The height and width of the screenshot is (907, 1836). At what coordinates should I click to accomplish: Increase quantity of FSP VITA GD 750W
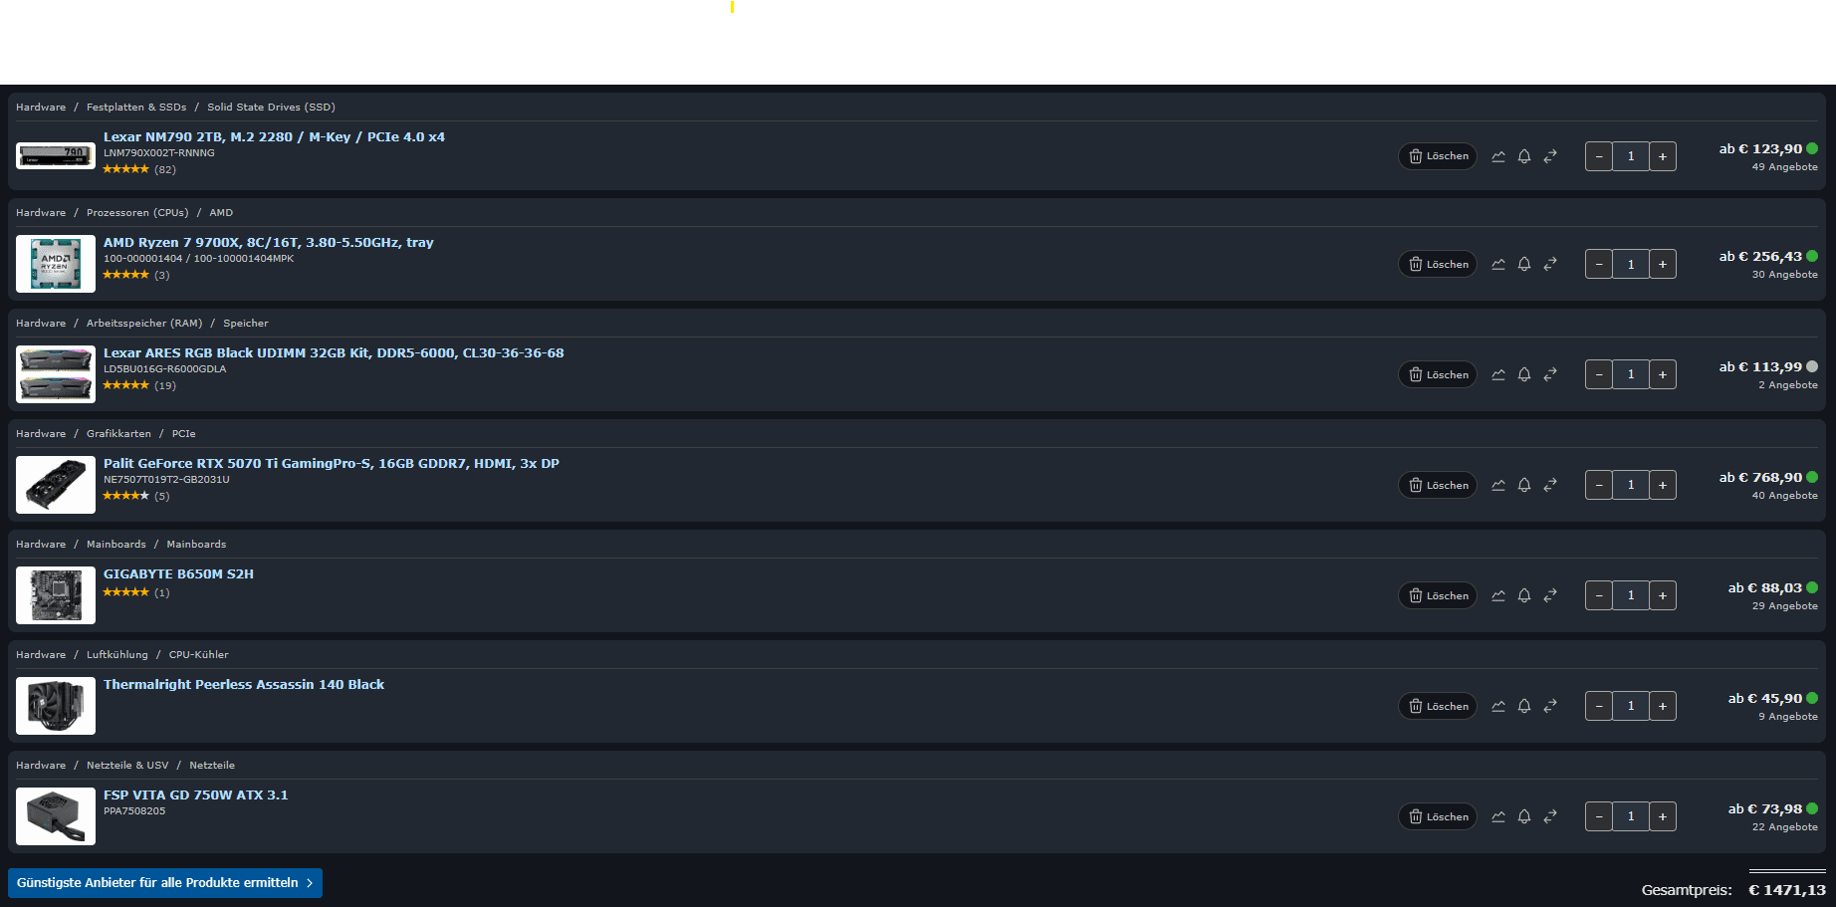1663,816
